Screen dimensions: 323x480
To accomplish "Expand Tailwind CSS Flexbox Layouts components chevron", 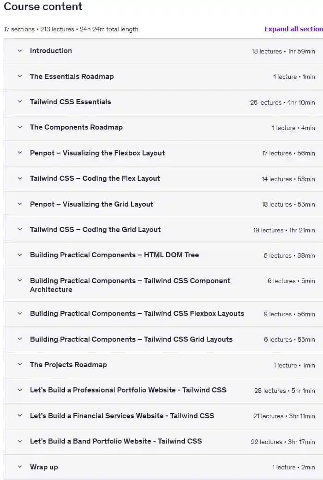I will 19,314.
